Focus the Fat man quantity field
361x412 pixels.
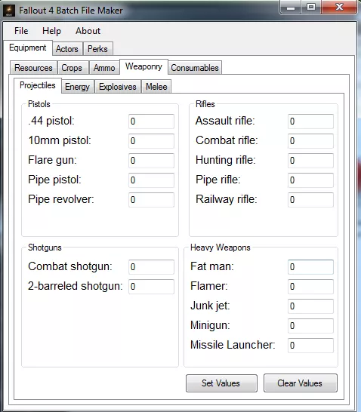(310, 266)
